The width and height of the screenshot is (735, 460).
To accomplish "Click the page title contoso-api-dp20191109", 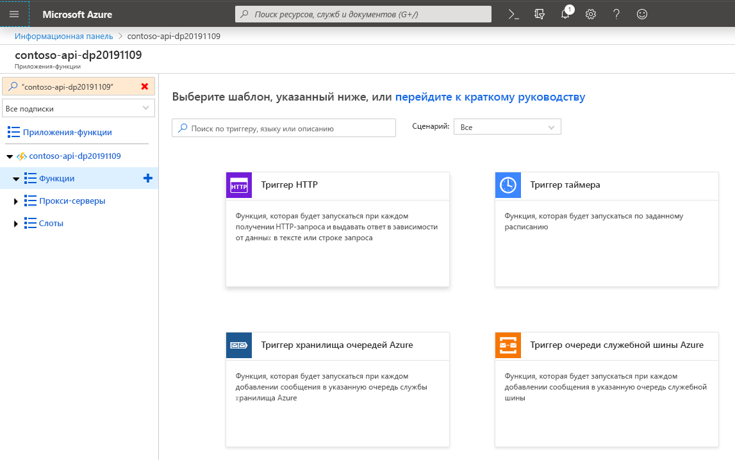I will pos(78,55).
